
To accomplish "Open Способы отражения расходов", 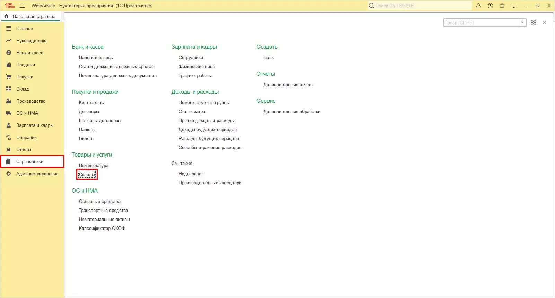I will [210, 147].
